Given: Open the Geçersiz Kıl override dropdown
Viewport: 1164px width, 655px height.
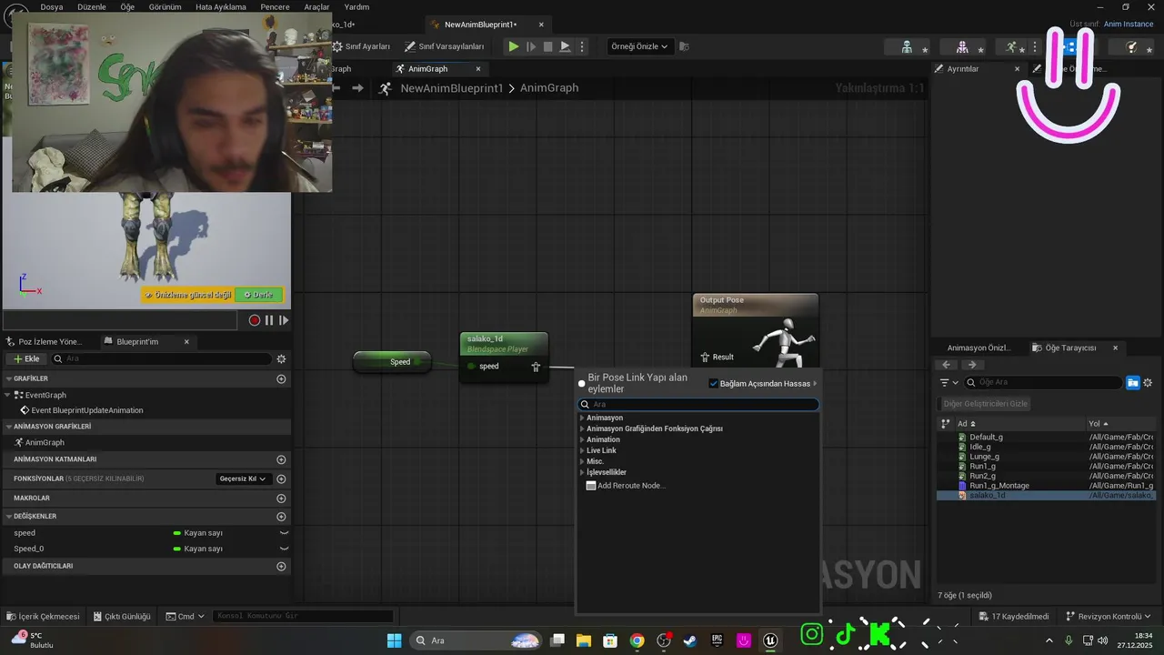Looking at the screenshot, I should coord(244,479).
